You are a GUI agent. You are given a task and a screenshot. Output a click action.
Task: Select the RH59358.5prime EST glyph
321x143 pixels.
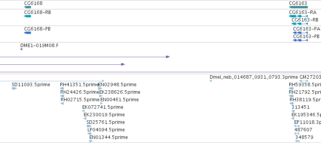(291, 88)
